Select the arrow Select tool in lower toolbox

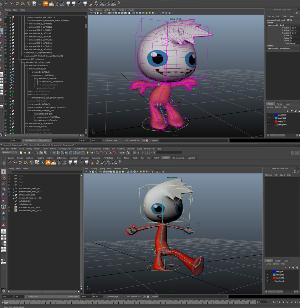[3, 172]
